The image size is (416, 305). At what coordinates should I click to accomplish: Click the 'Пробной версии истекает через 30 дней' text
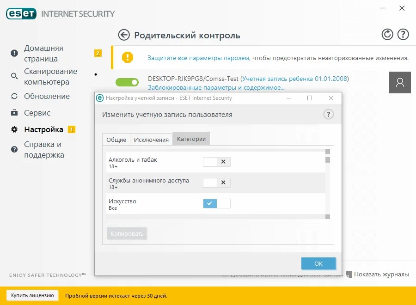point(116,296)
